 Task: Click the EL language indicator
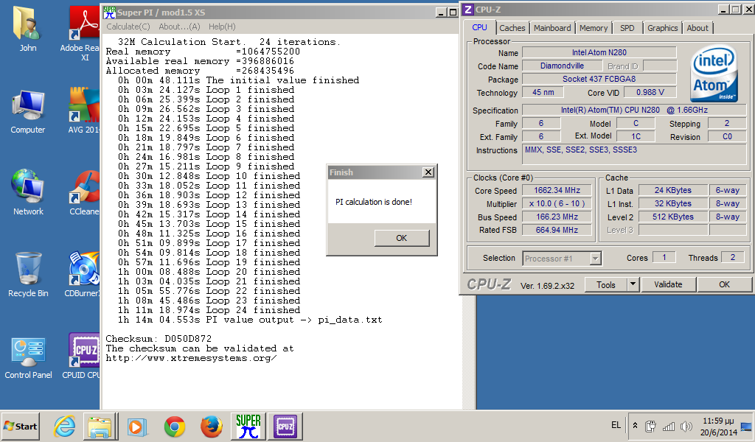pos(616,424)
